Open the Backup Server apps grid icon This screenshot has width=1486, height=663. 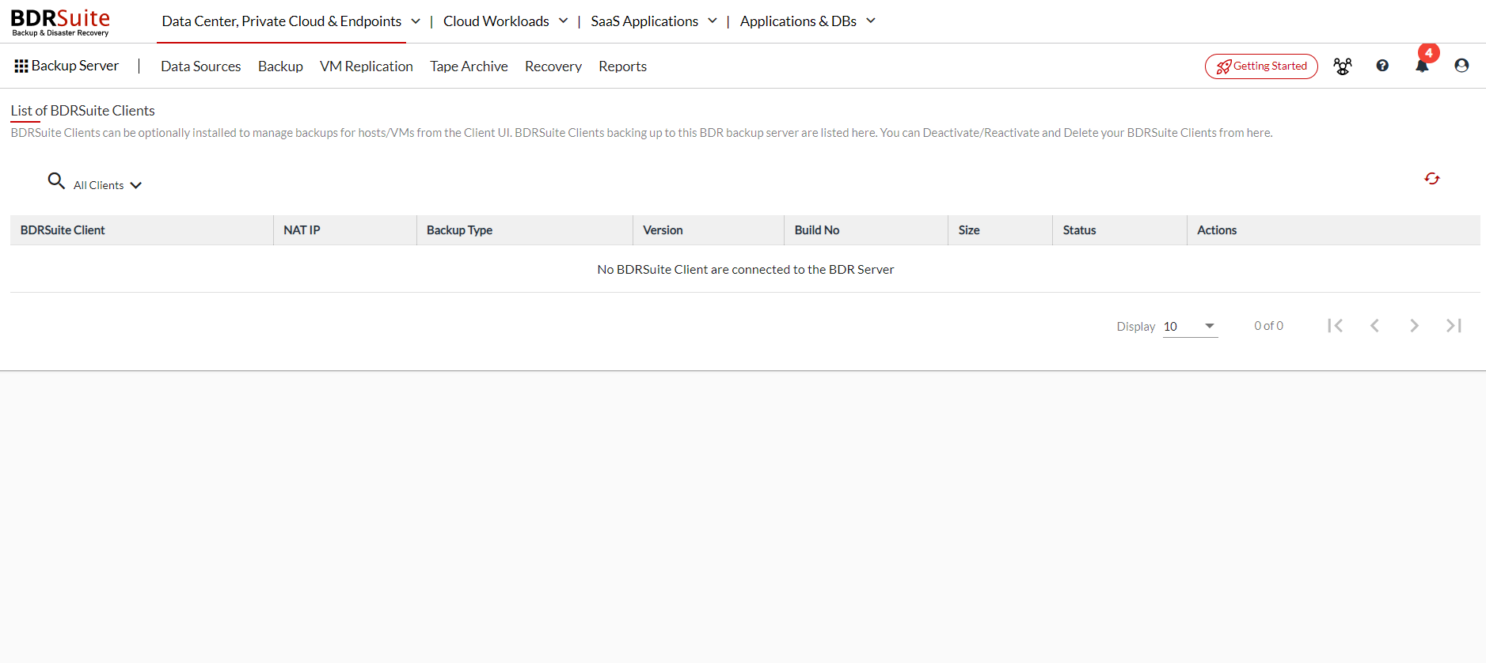21,66
